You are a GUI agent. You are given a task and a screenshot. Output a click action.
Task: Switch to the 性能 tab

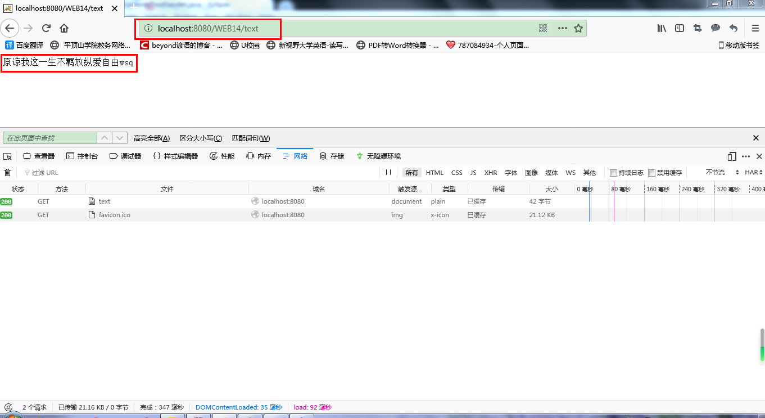coord(222,156)
